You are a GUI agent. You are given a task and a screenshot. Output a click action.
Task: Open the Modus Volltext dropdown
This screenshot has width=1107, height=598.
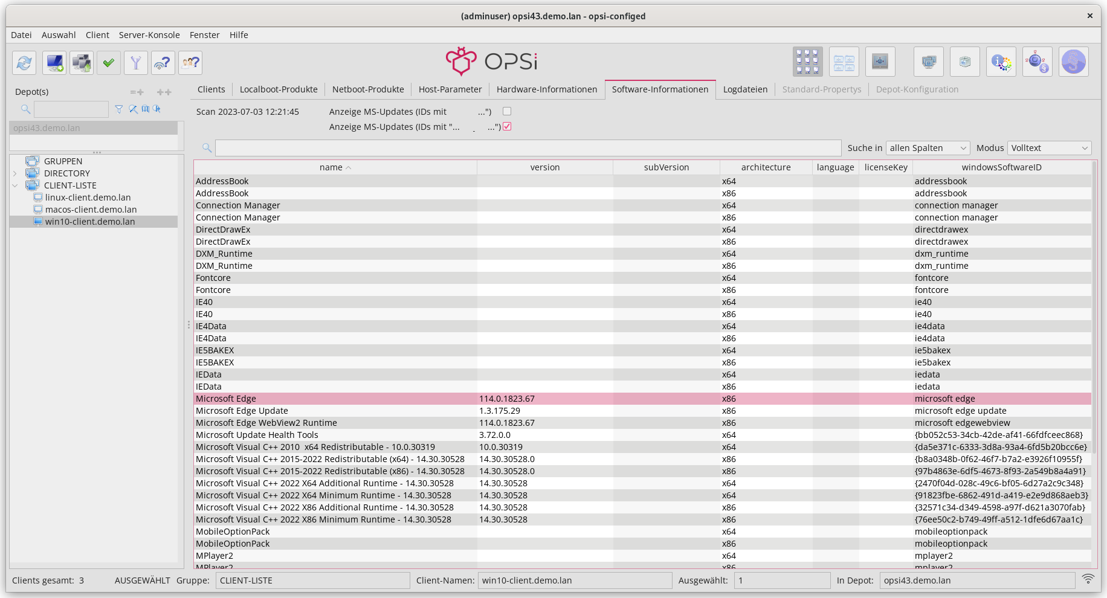click(x=1050, y=148)
